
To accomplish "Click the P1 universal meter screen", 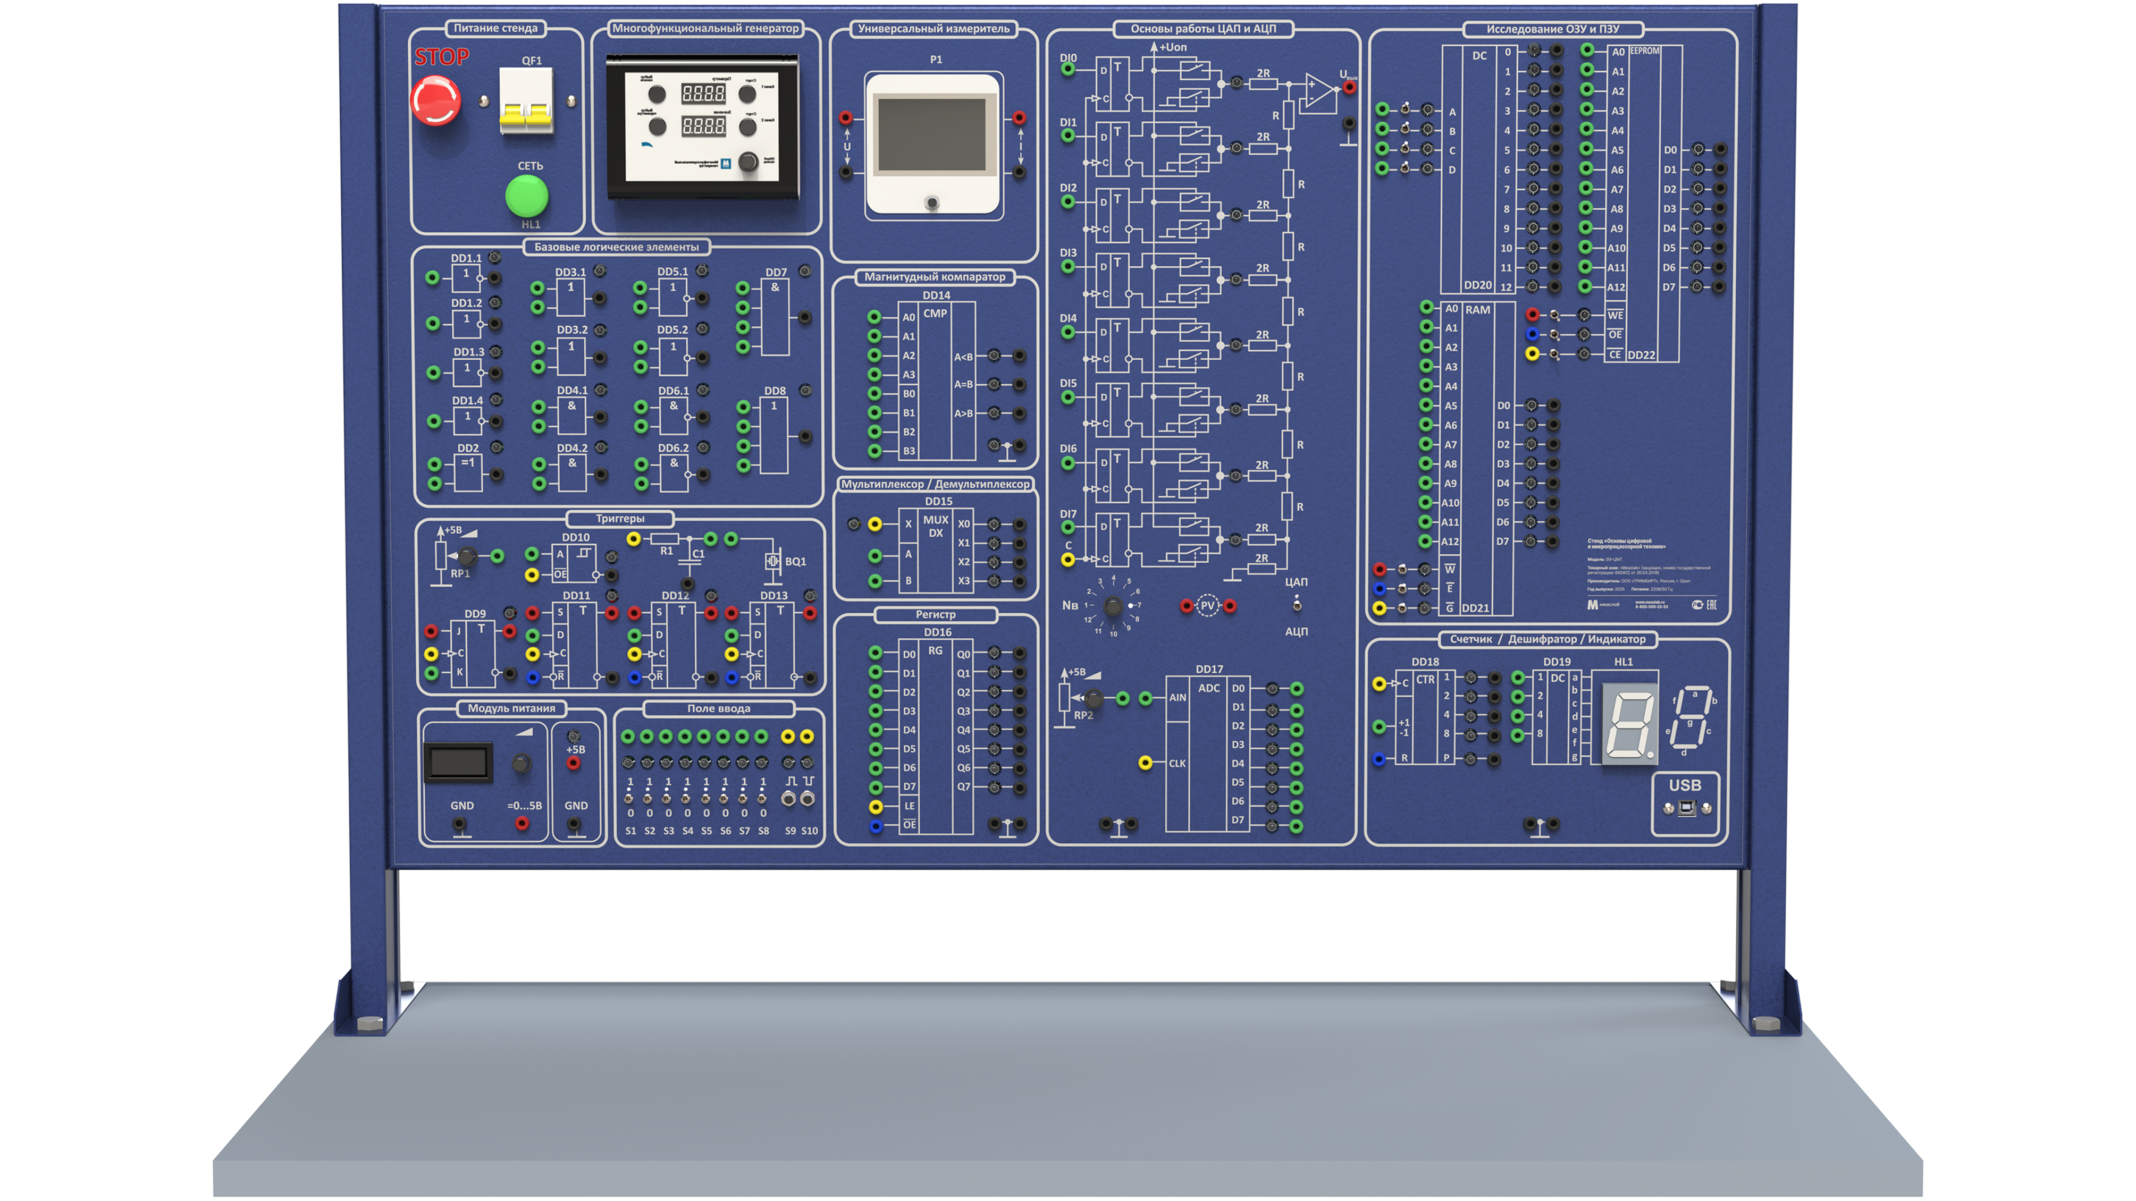I will click(932, 135).
